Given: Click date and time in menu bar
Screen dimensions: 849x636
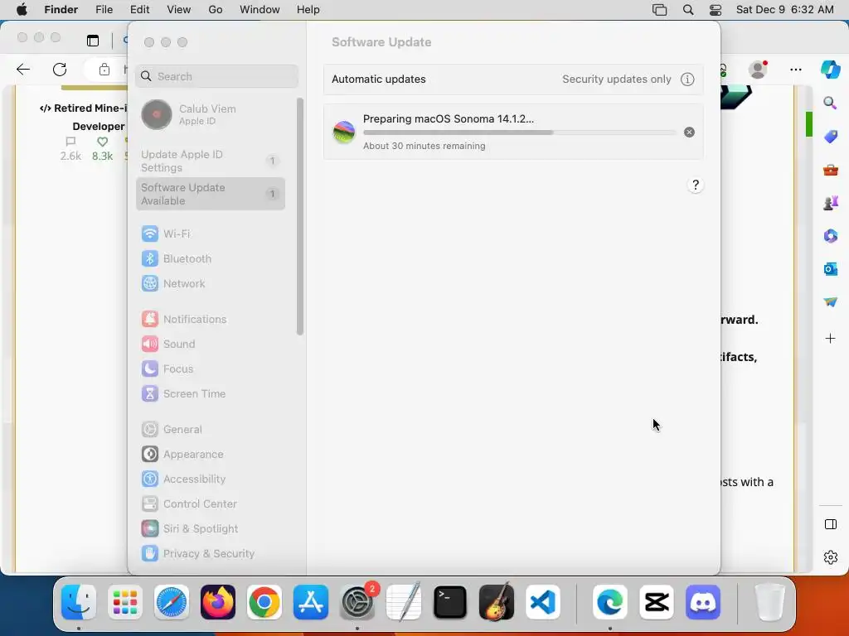Looking at the screenshot, I should click(x=784, y=10).
